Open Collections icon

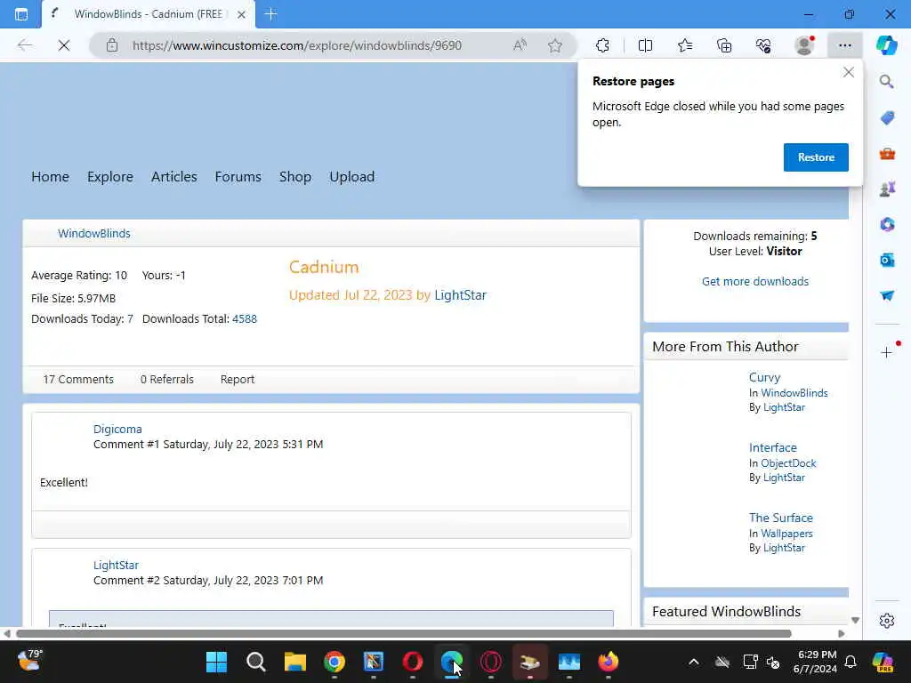724,45
